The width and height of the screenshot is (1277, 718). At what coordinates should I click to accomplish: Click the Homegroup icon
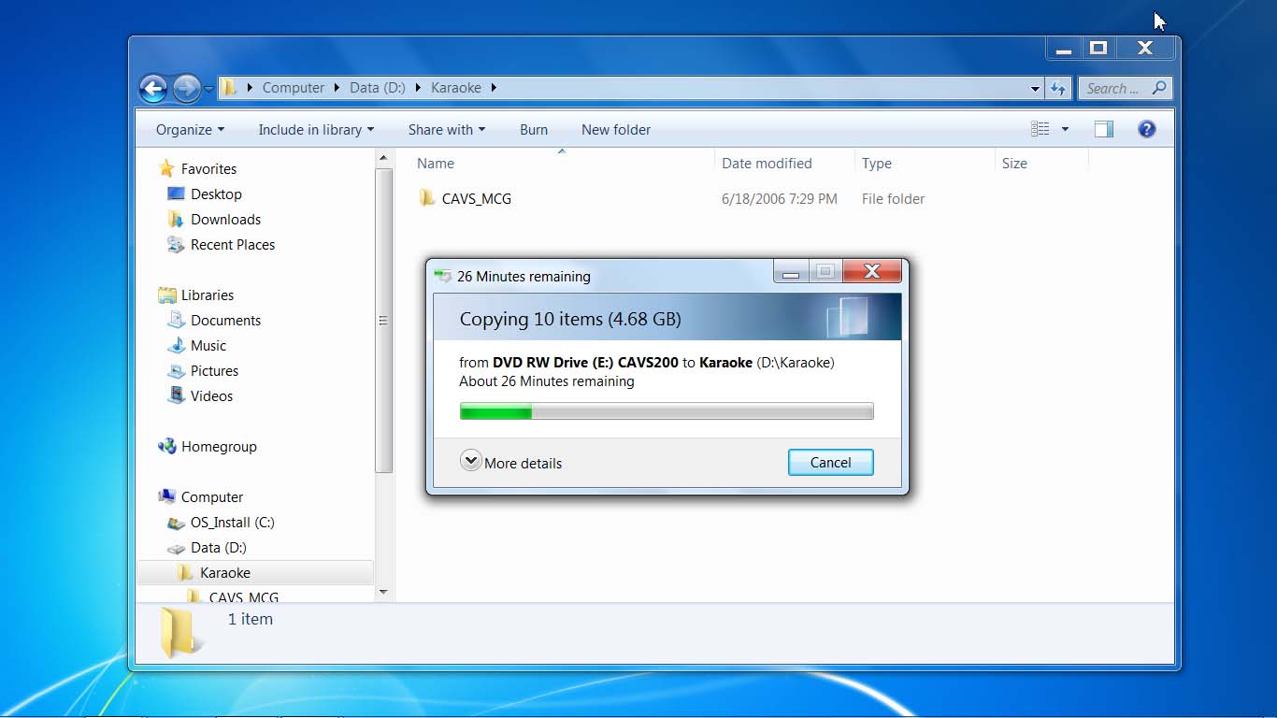pyautogui.click(x=167, y=447)
